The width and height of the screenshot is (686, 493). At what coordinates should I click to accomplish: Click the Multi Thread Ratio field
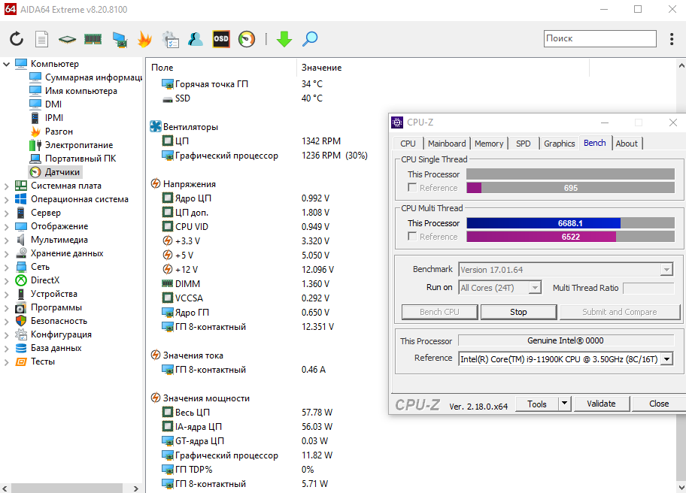(648, 288)
